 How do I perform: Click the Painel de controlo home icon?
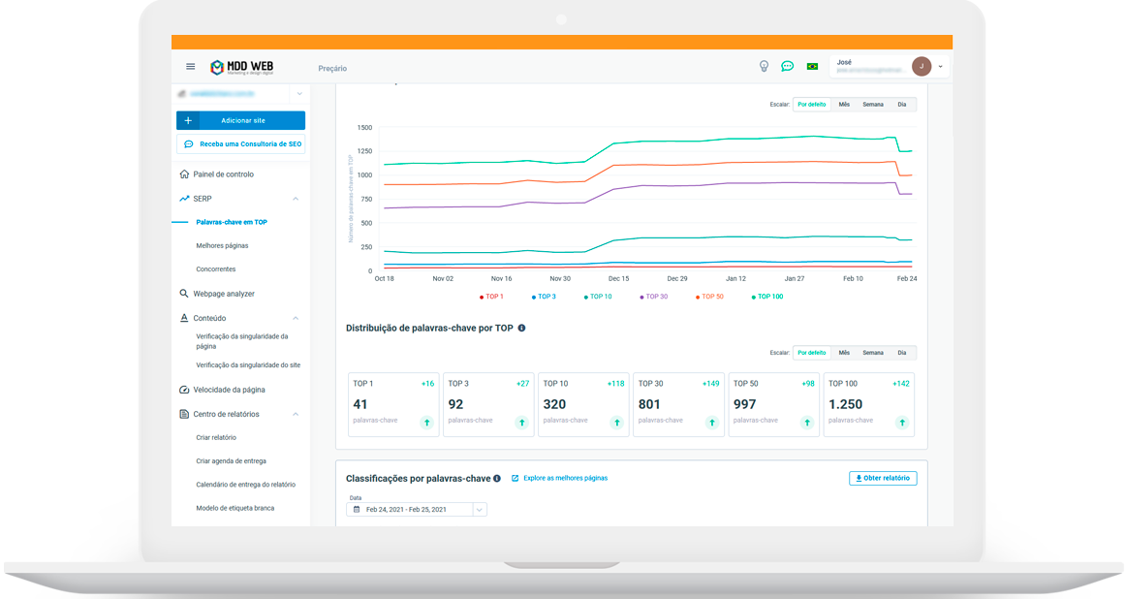(x=184, y=174)
